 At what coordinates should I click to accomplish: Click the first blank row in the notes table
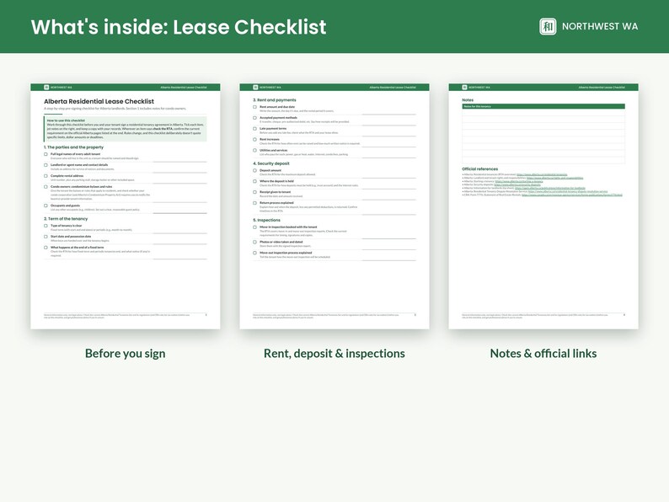(x=543, y=112)
